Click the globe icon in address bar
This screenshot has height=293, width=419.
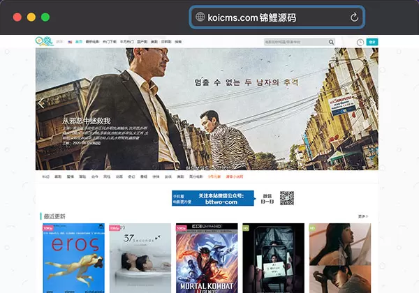[x=200, y=17]
